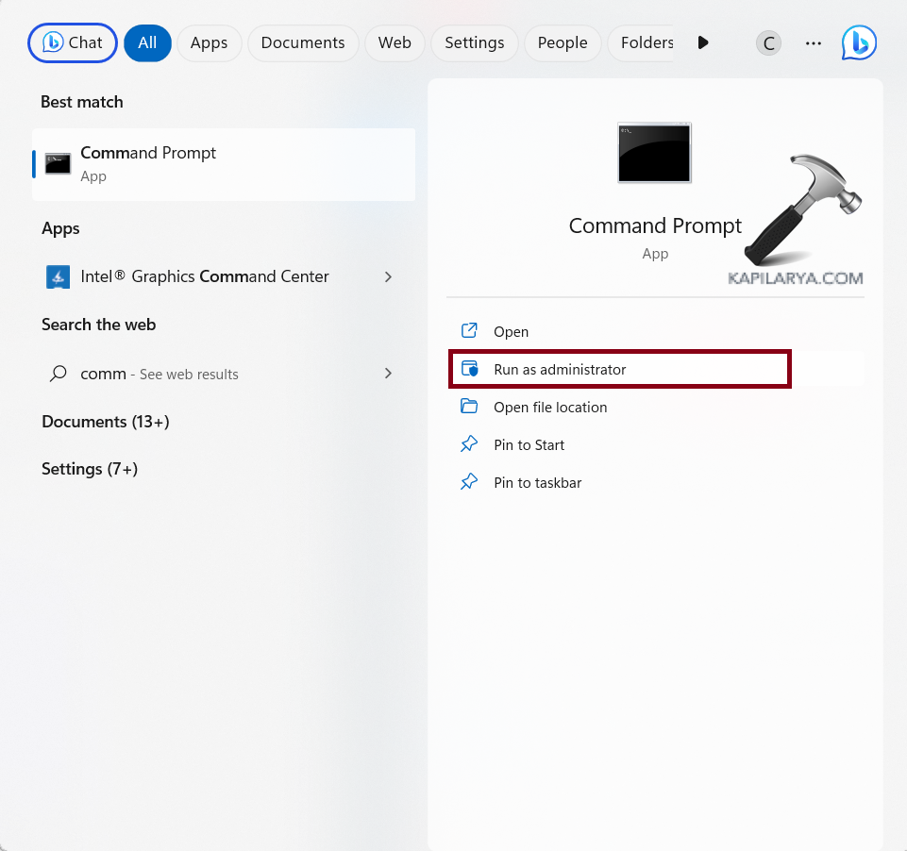Image resolution: width=907 pixels, height=851 pixels.
Task: Filter results by People
Action: coord(563,42)
